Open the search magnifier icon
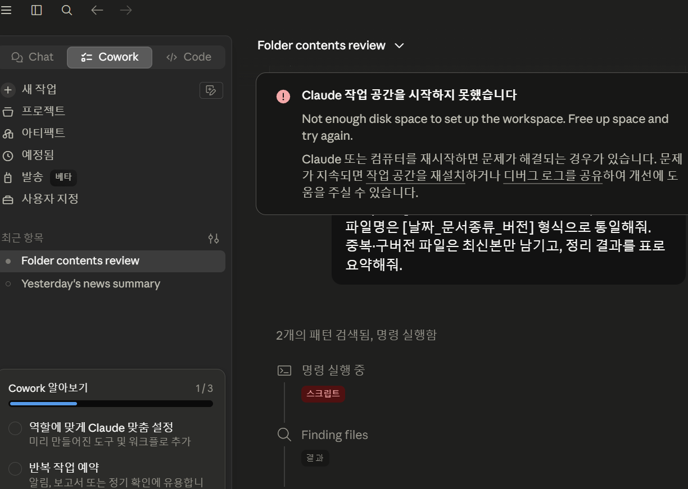Viewport: 688px width, 489px height. coord(67,10)
